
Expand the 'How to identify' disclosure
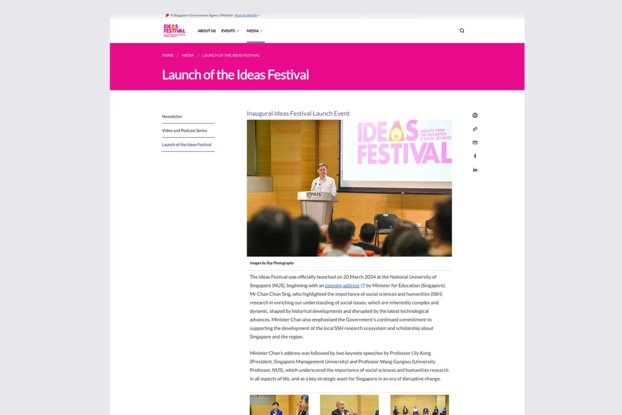pyautogui.click(x=247, y=15)
